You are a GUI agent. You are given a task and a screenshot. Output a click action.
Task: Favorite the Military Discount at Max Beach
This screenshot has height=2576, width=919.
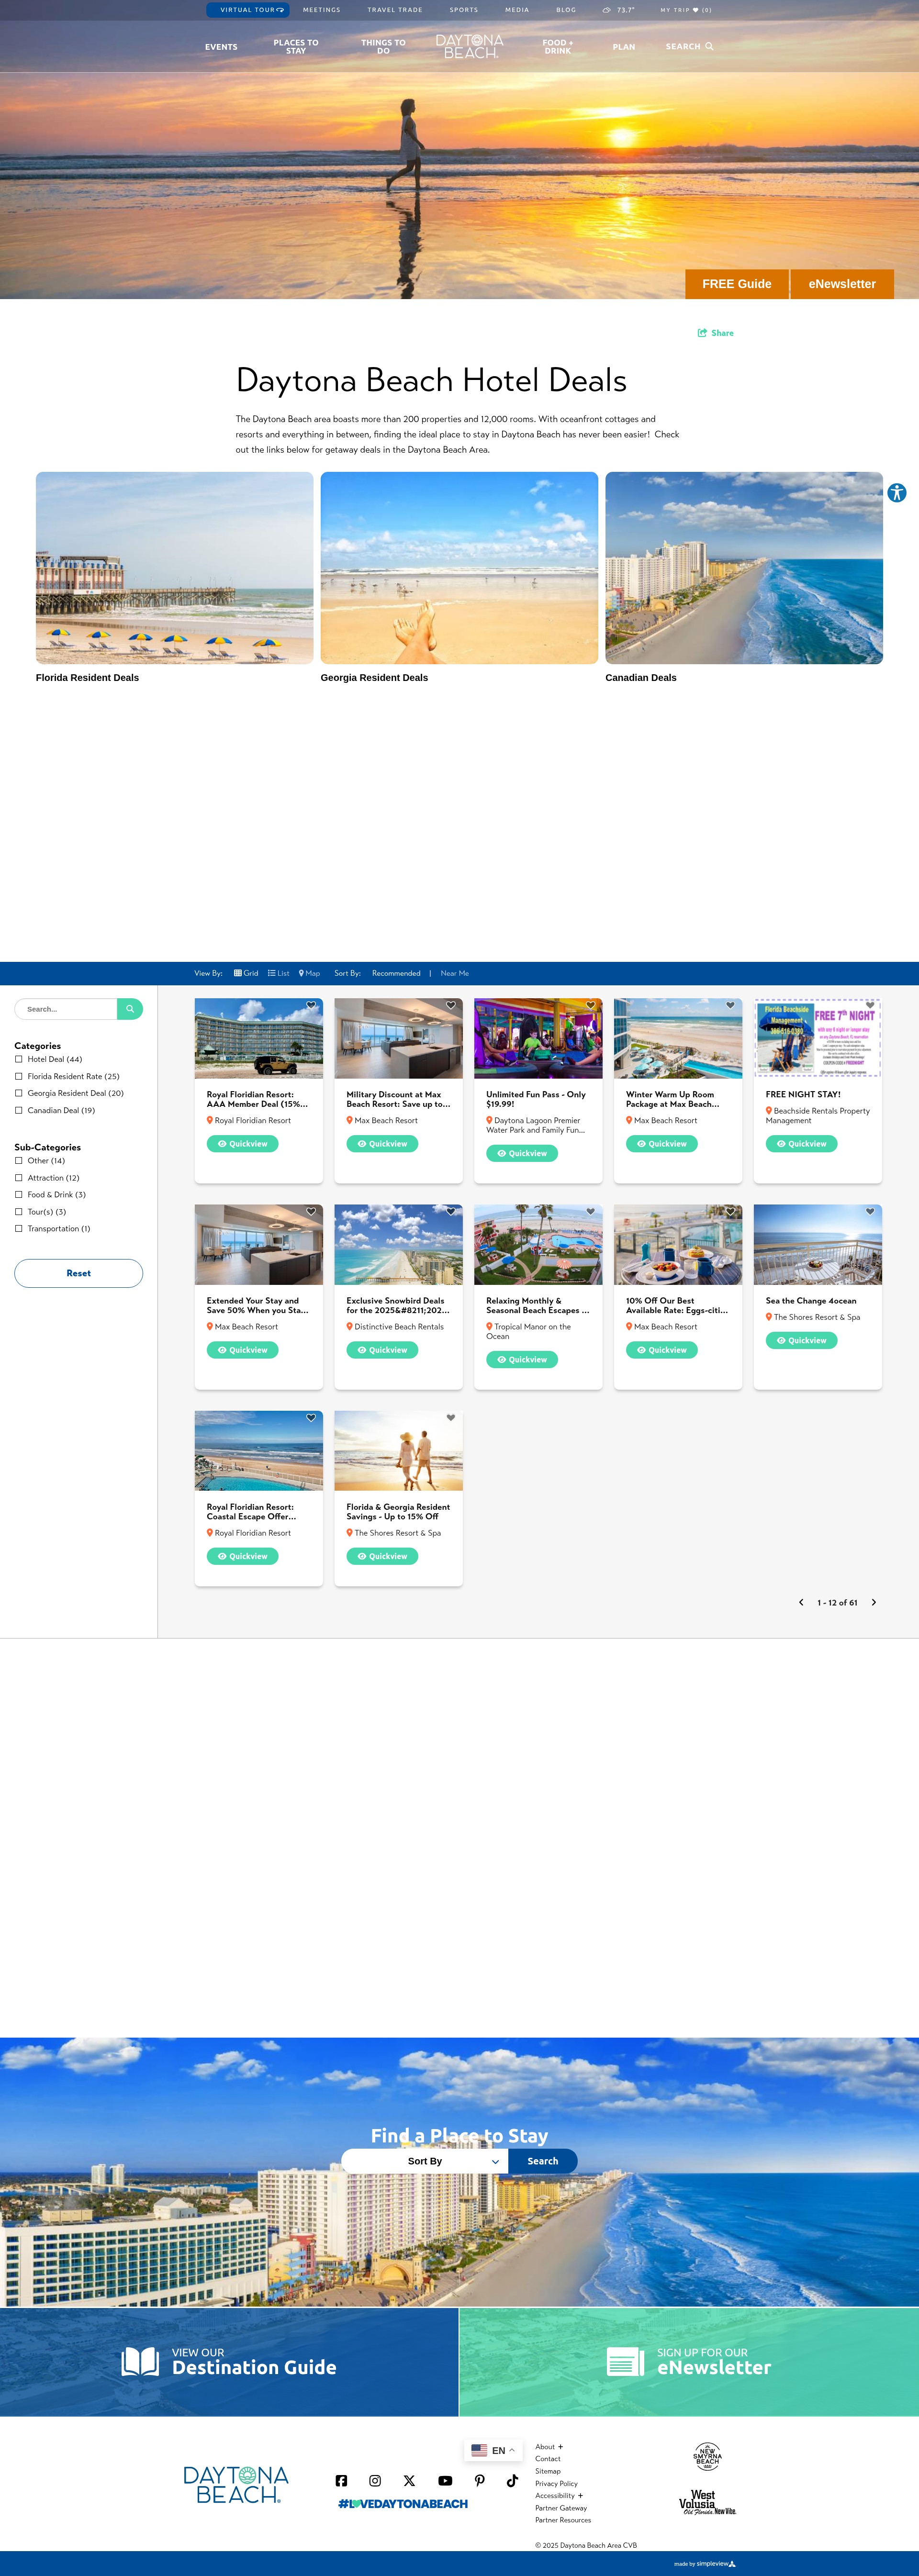(451, 1005)
